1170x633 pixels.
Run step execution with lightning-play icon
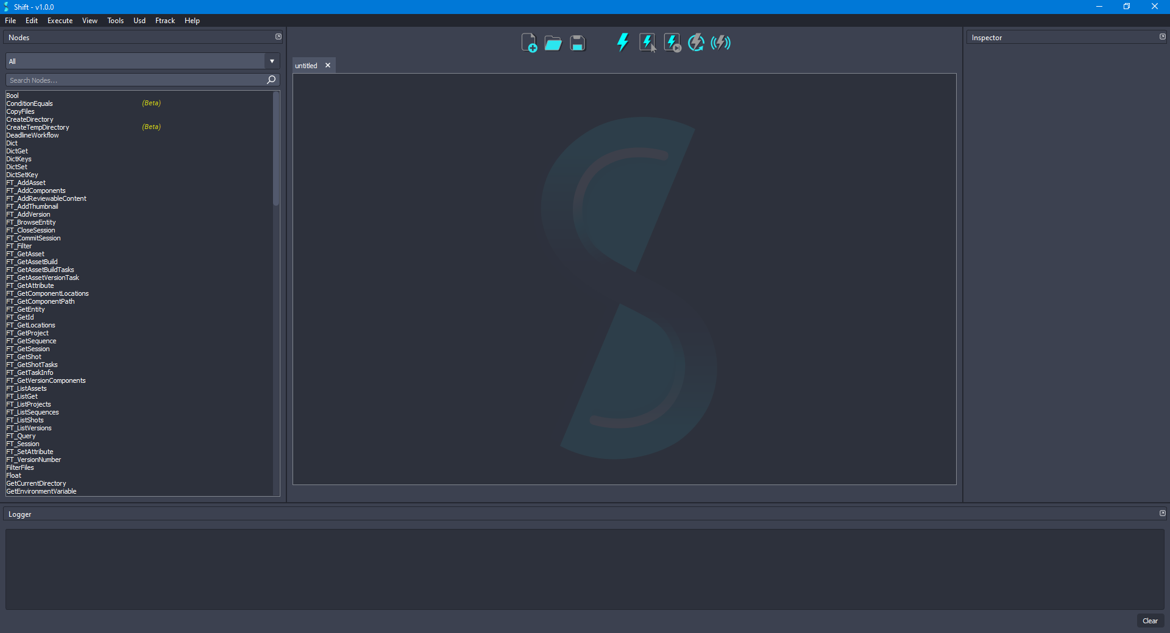(x=671, y=43)
